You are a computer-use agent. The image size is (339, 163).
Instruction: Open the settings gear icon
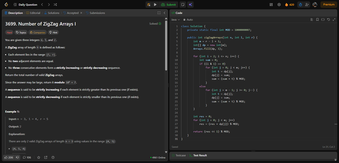pyautogui.click(x=279, y=4)
